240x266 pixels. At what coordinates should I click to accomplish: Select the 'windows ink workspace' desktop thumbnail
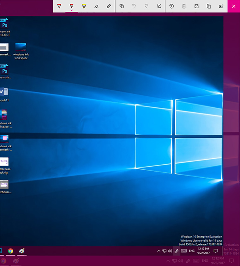coord(21,51)
